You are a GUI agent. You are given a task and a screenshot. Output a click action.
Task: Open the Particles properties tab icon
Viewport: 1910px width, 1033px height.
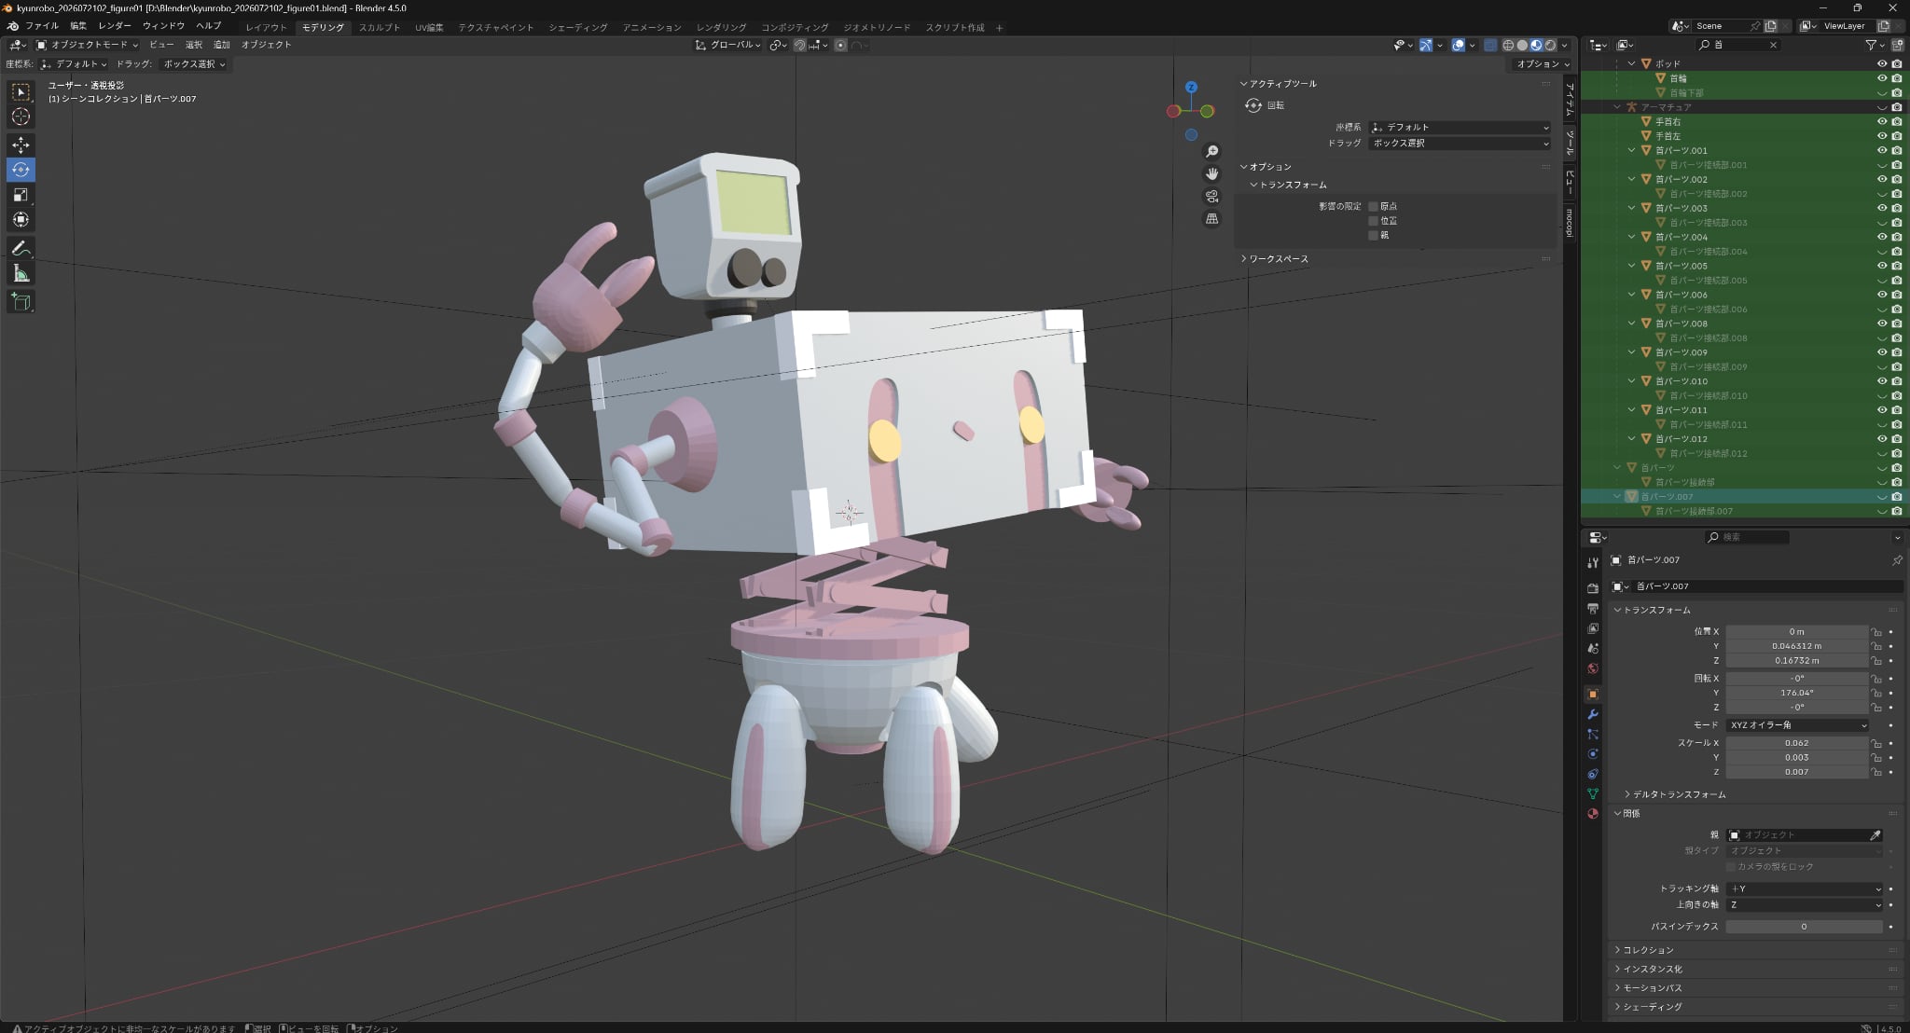point(1593,735)
